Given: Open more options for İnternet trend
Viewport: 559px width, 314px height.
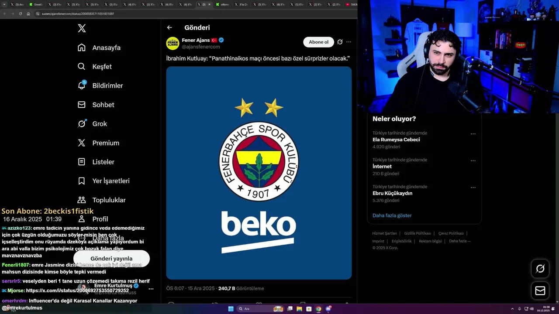Looking at the screenshot, I should tap(473, 160).
